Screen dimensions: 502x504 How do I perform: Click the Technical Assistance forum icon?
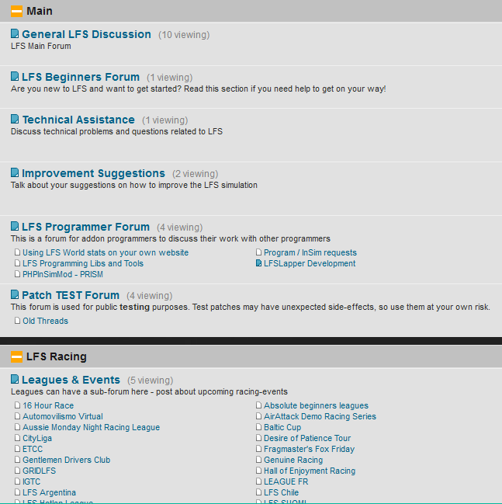pyautogui.click(x=15, y=119)
